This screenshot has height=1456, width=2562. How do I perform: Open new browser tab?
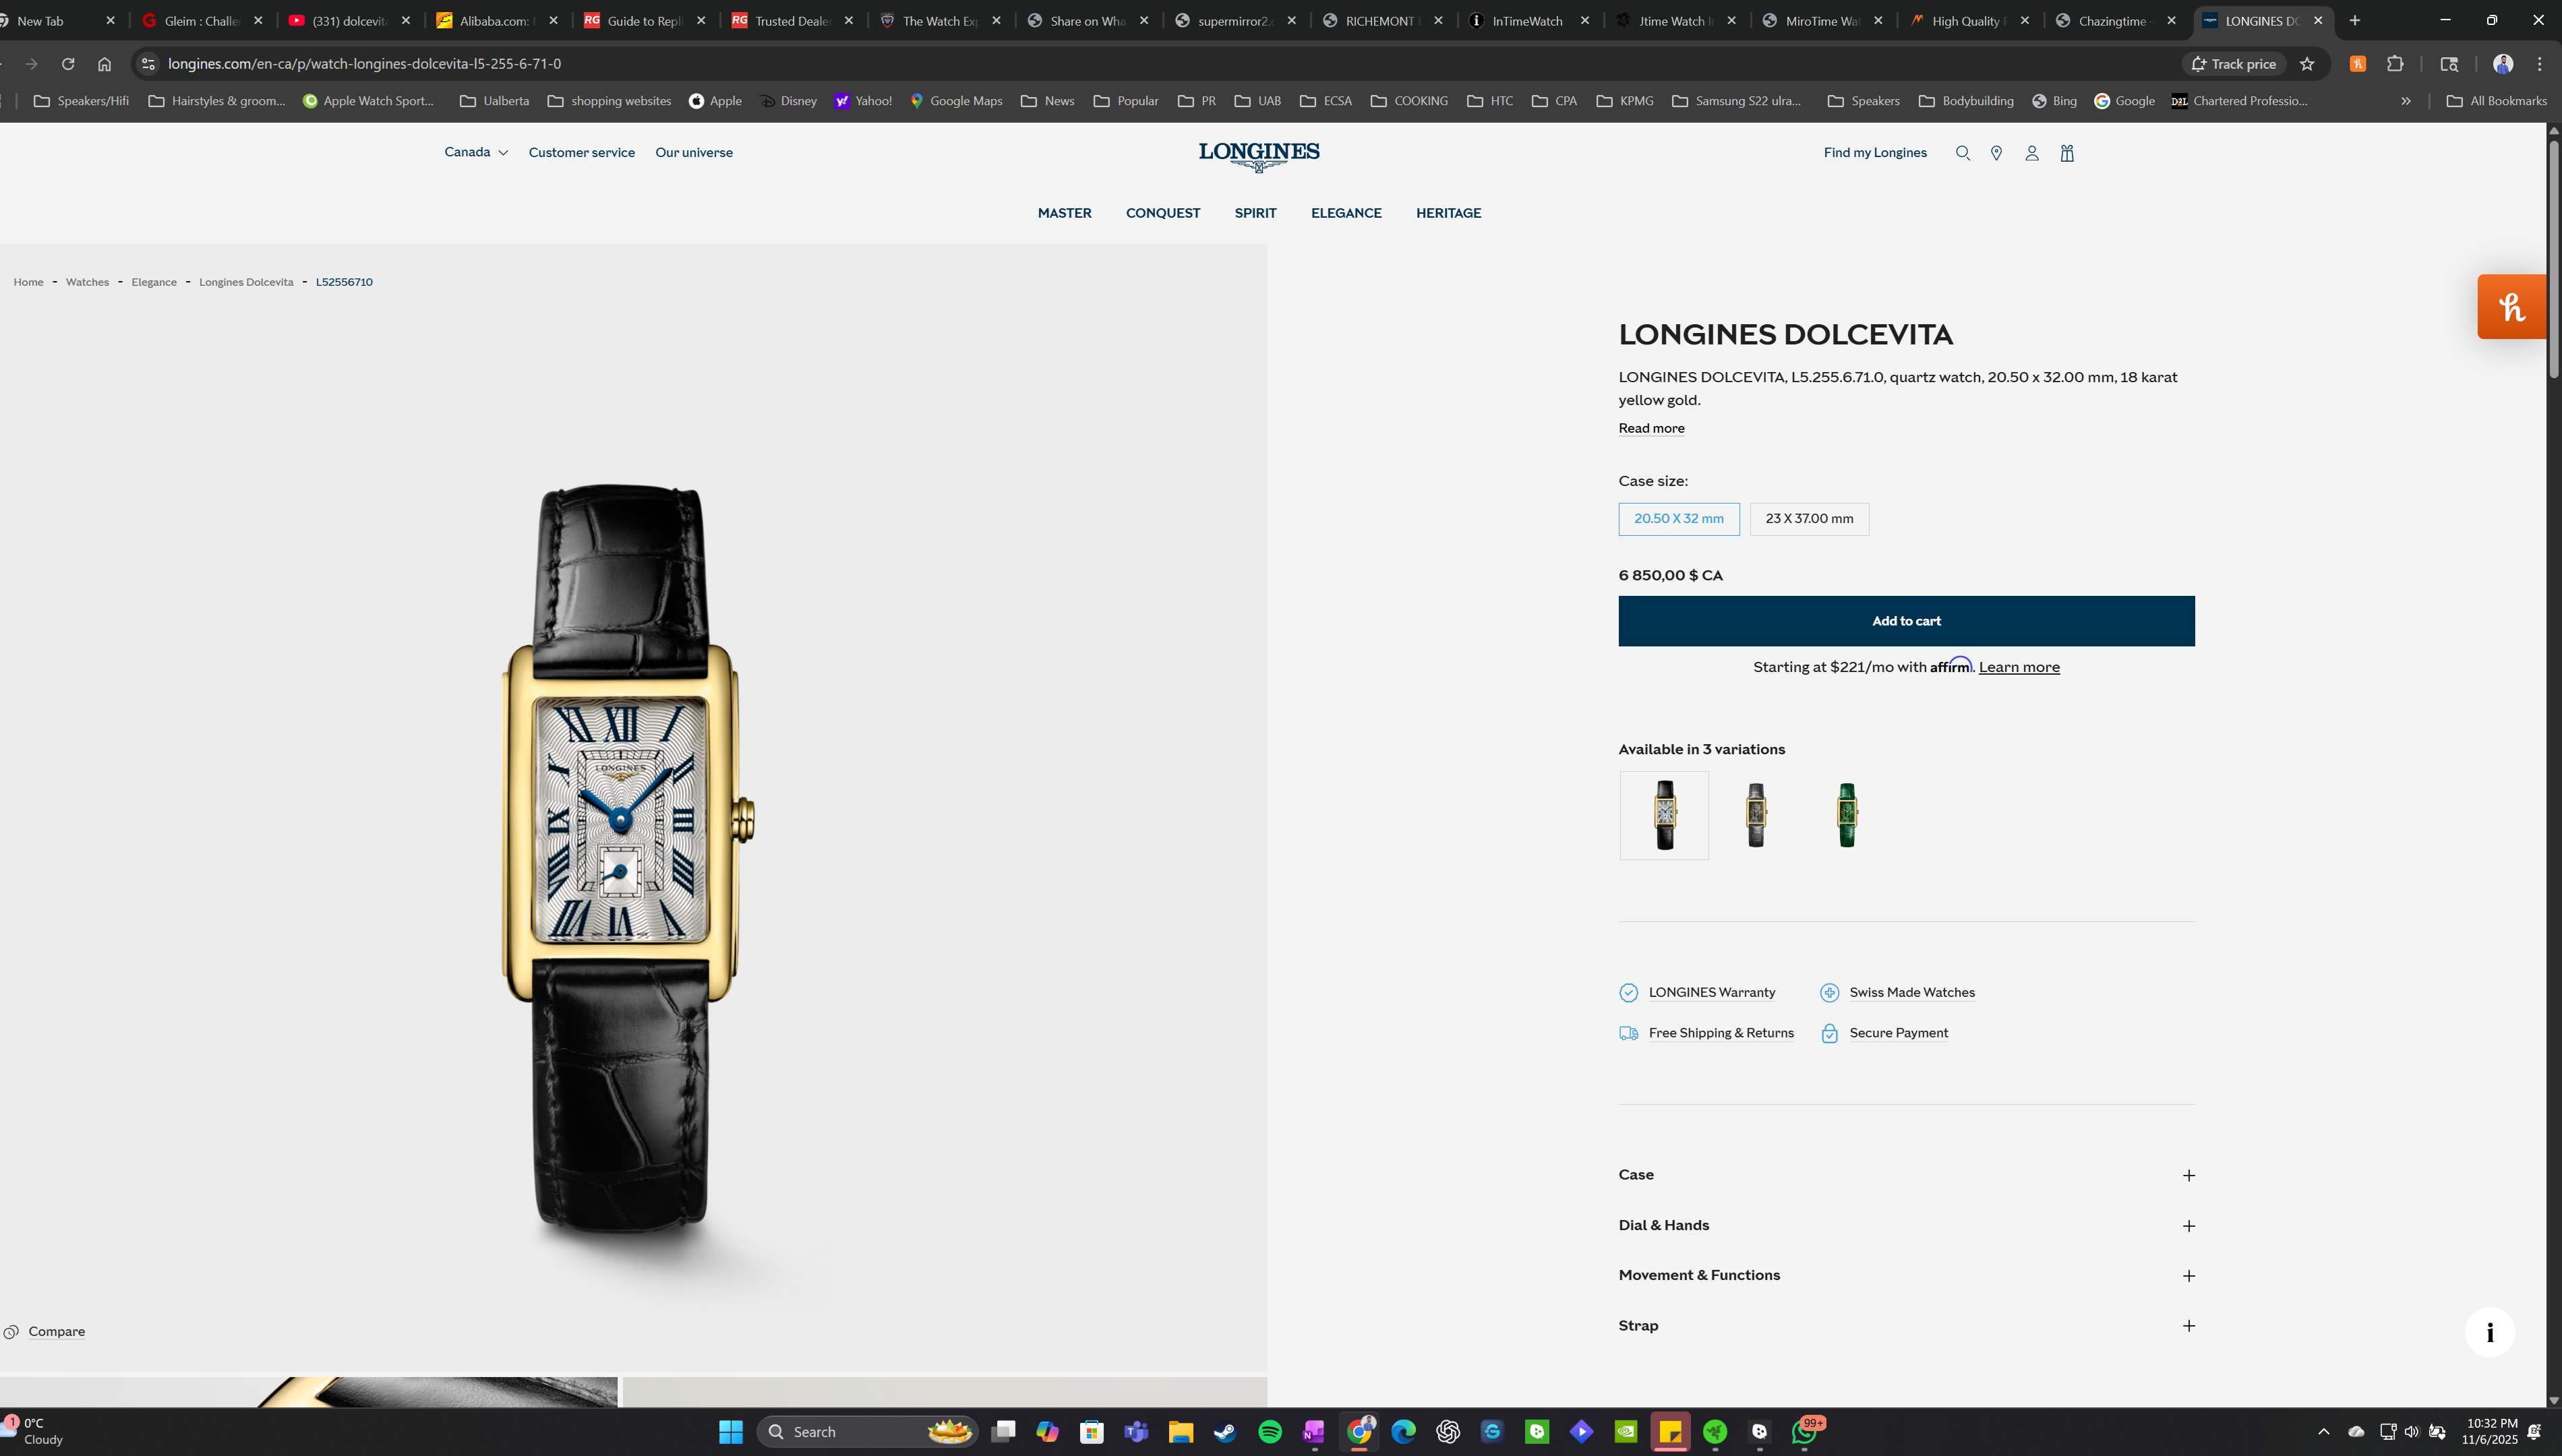(x=2355, y=20)
